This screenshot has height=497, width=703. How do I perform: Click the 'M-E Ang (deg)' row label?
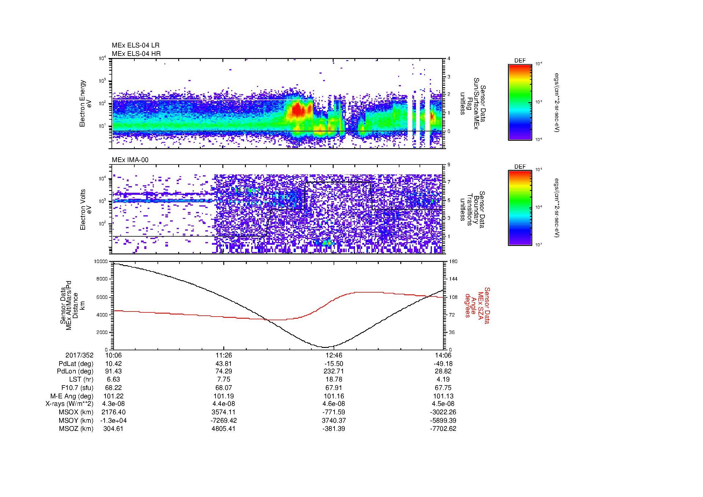coord(72,396)
